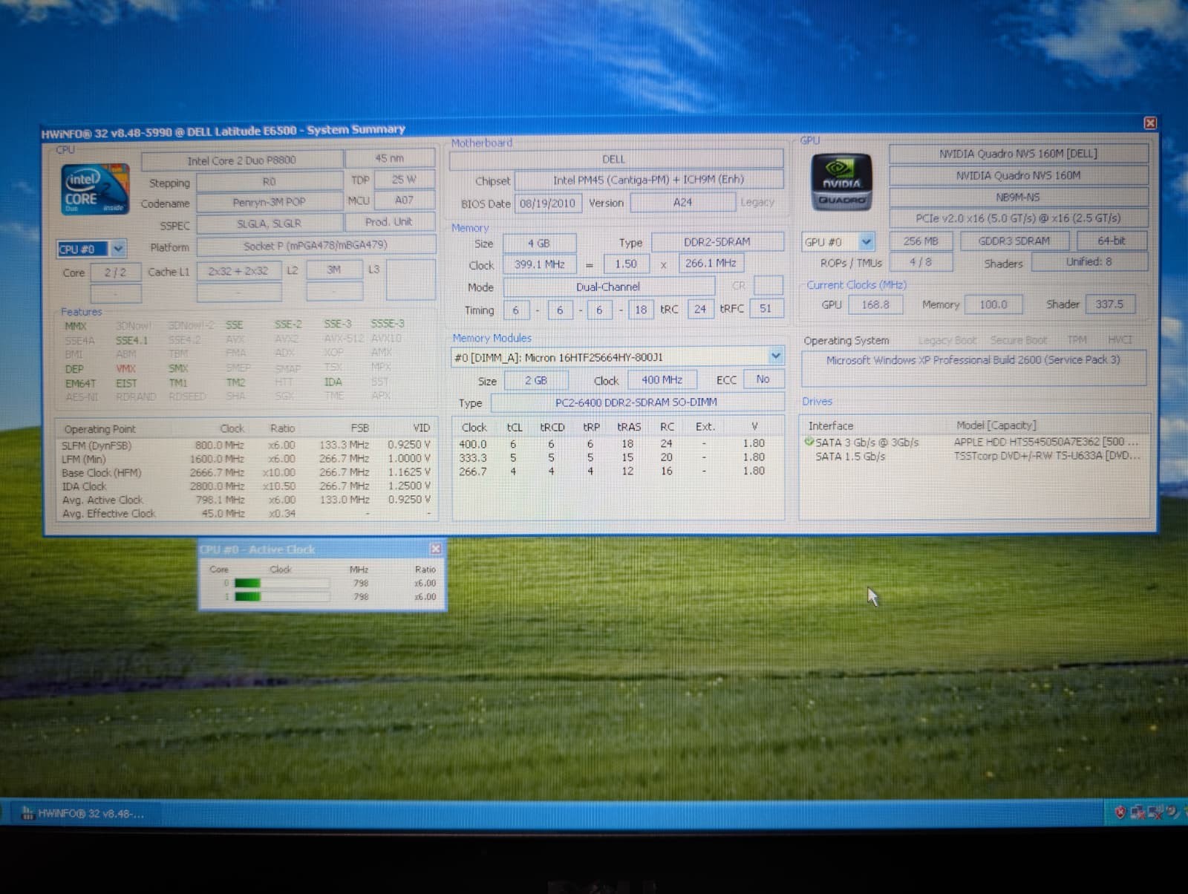Click the memory size 4 GB field
The height and width of the screenshot is (894, 1188).
539,244
